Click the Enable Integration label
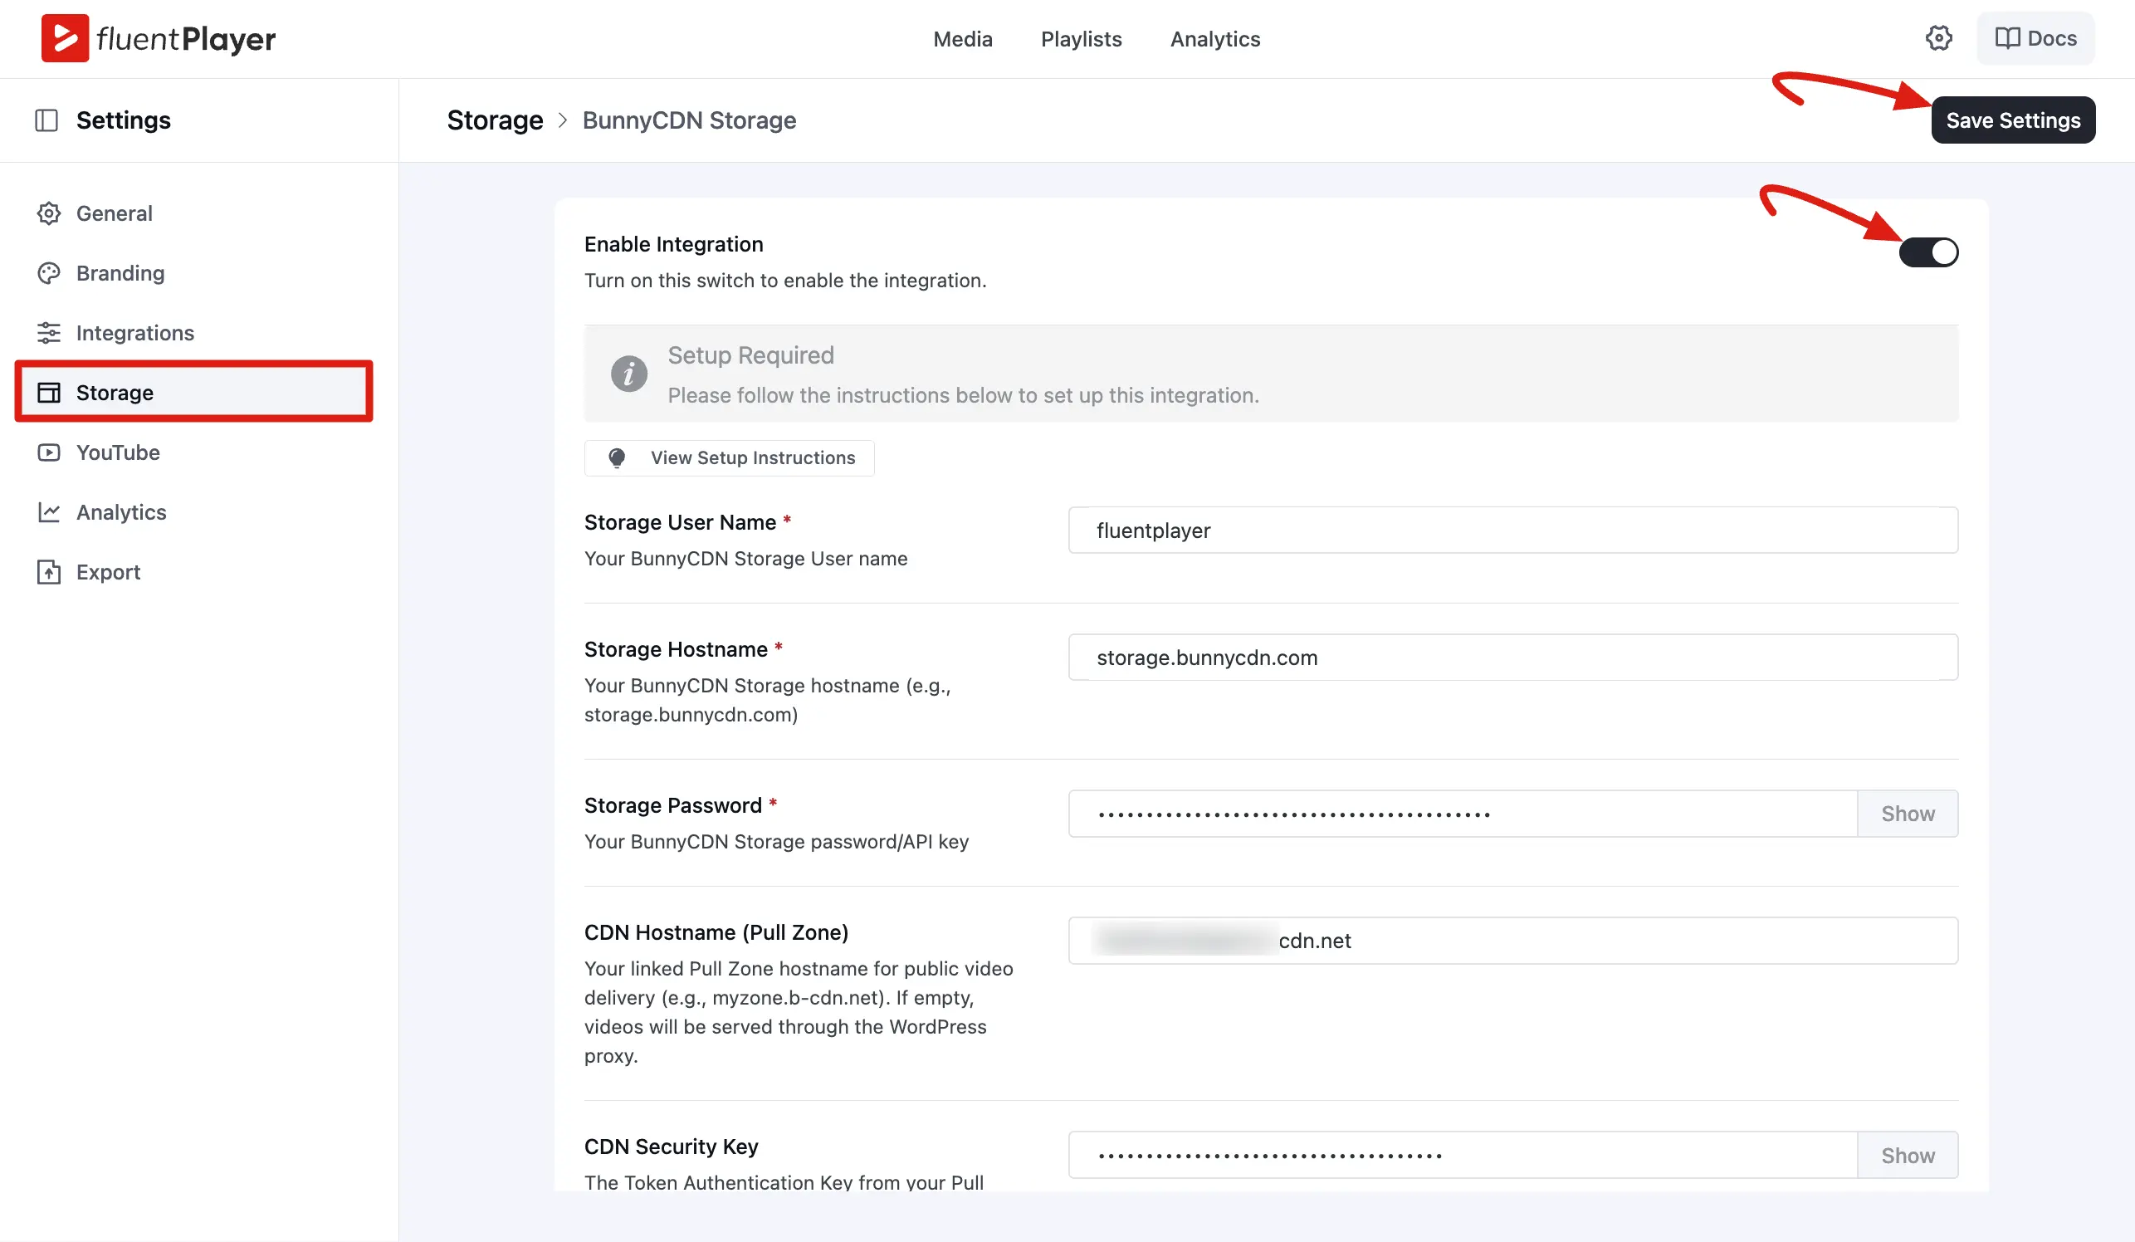This screenshot has width=2135, height=1242. tap(673, 244)
